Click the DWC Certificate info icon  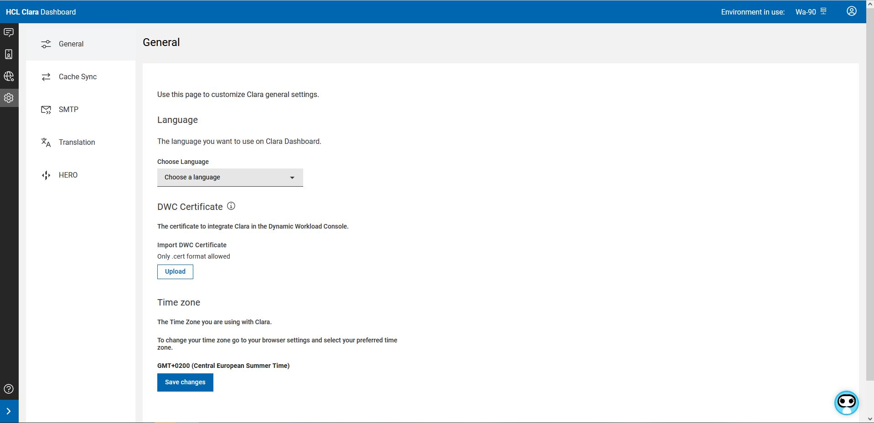231,206
